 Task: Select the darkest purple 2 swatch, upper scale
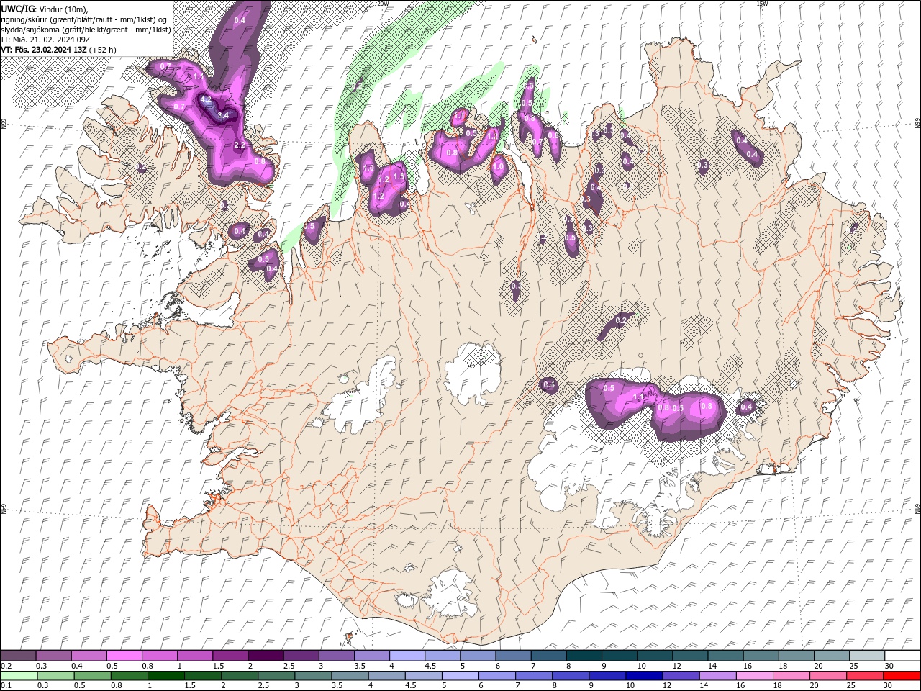click(265, 656)
